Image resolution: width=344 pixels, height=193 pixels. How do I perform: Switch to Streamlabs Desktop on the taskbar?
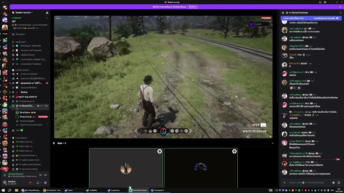click(138, 190)
